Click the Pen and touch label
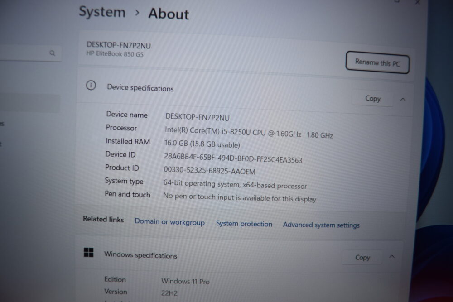The height and width of the screenshot is (302, 453). pos(127,194)
